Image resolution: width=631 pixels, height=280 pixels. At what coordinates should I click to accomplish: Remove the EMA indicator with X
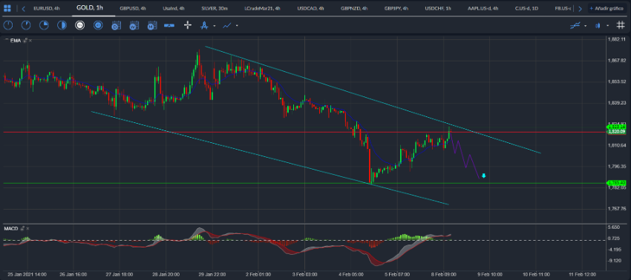30,41
